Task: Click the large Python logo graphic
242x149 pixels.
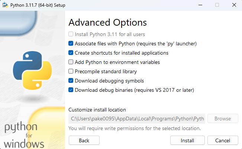Action: (x=31, y=71)
